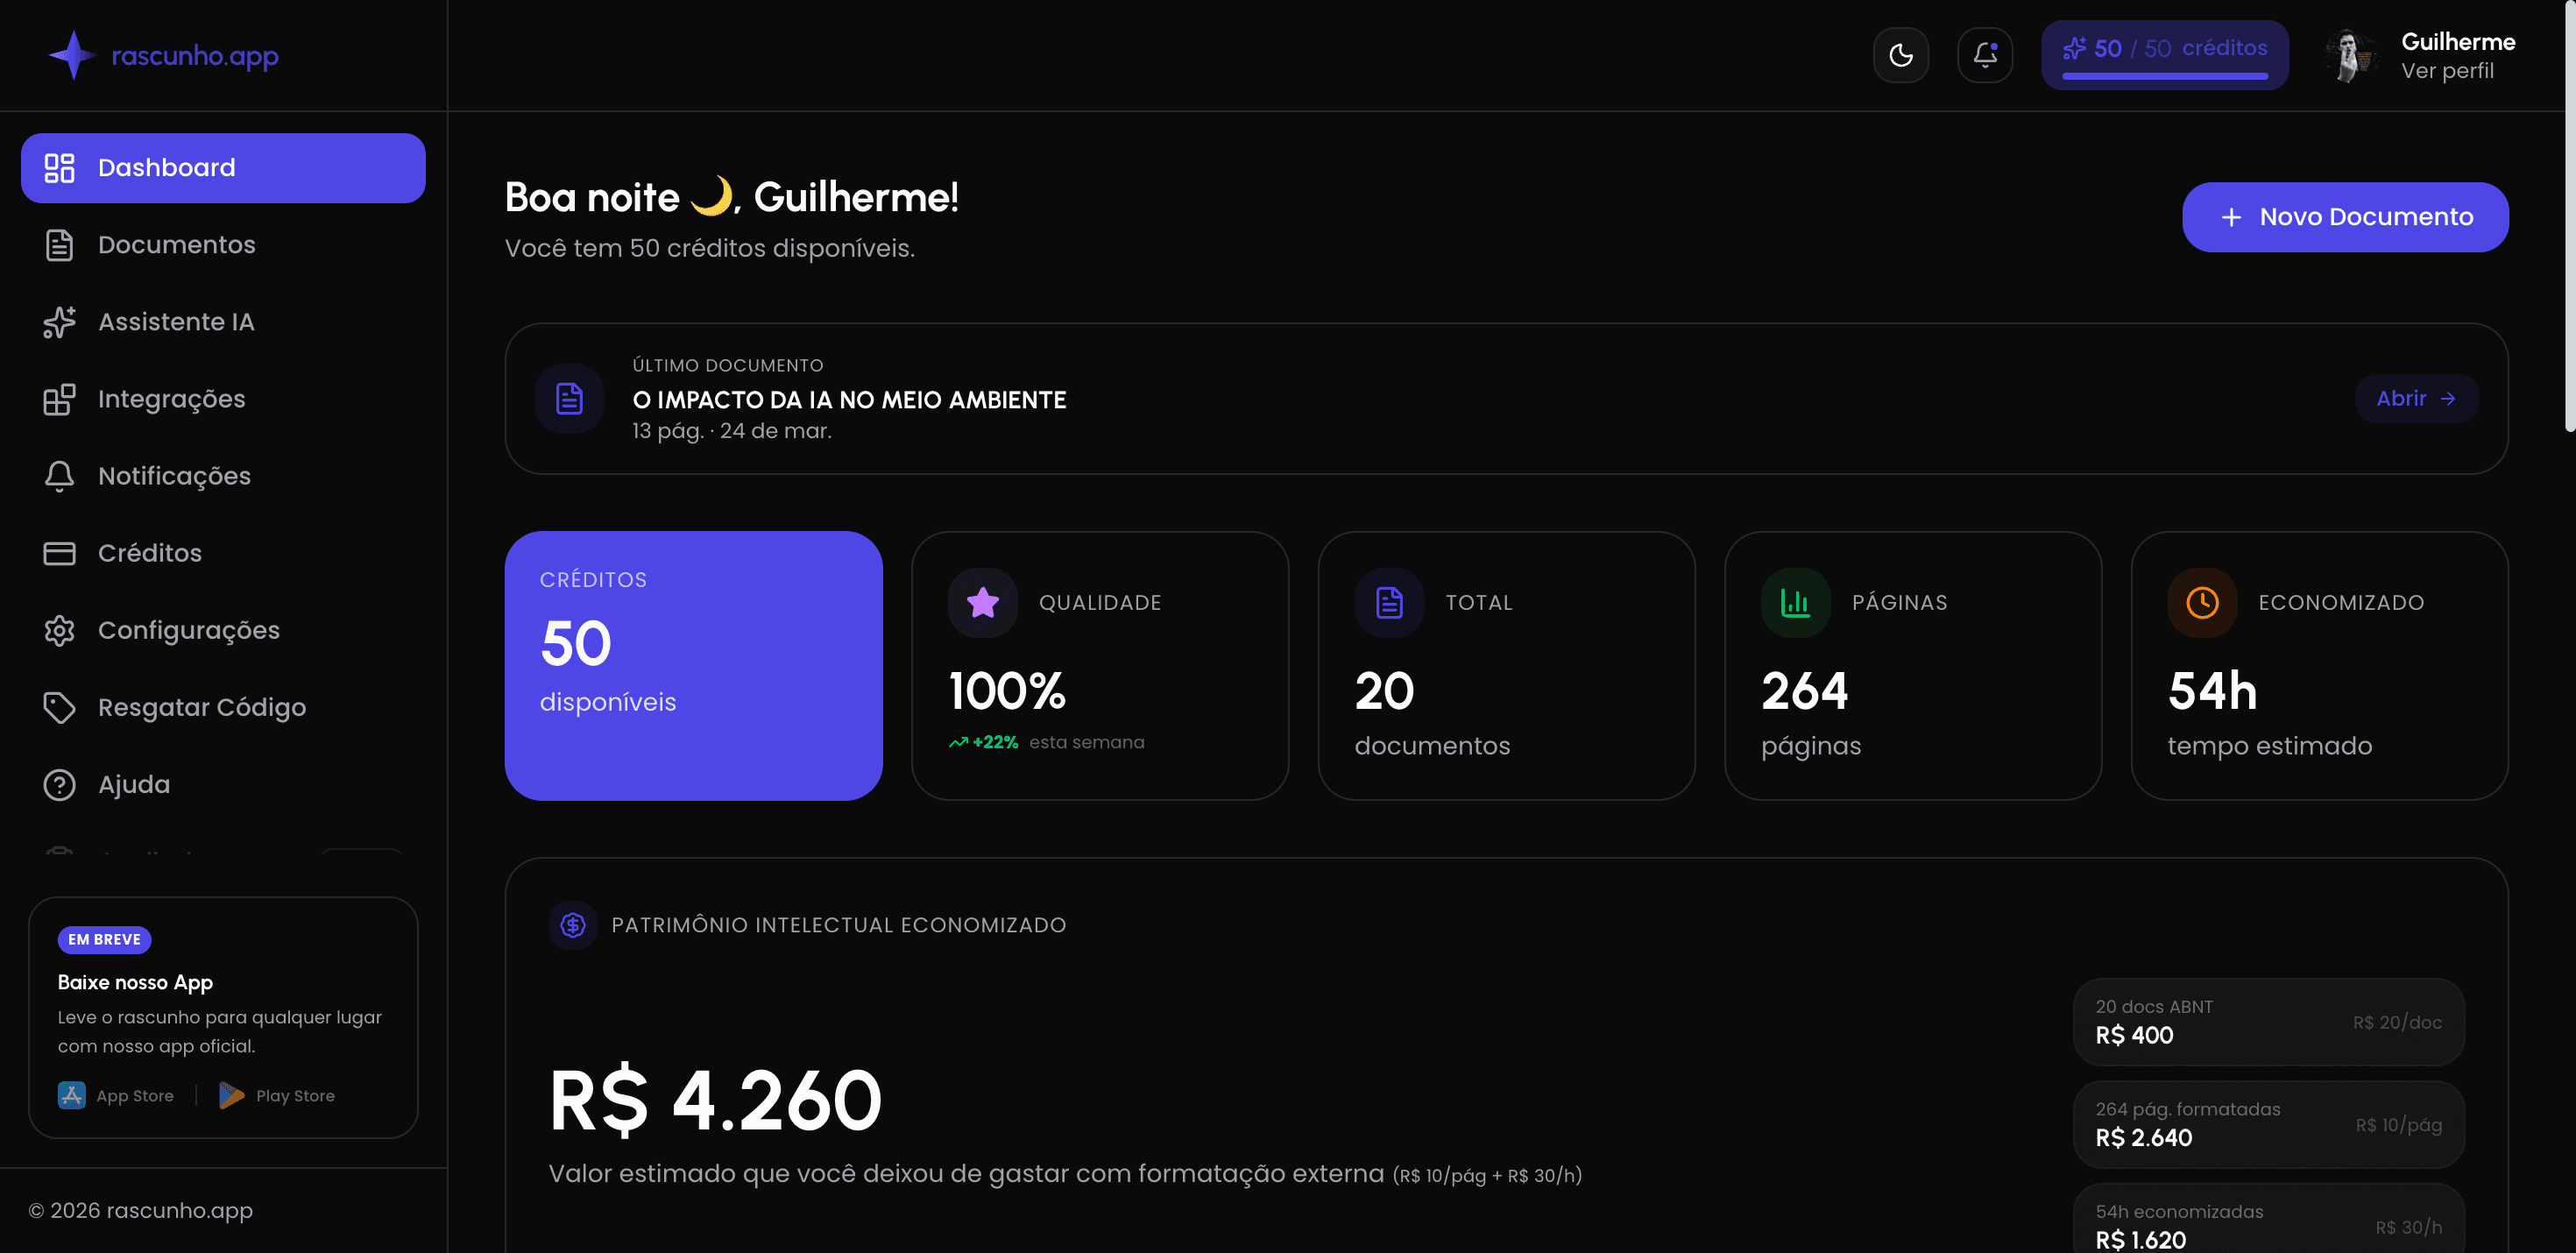Open the 50/50 créditos counter dropdown

coord(2164,48)
